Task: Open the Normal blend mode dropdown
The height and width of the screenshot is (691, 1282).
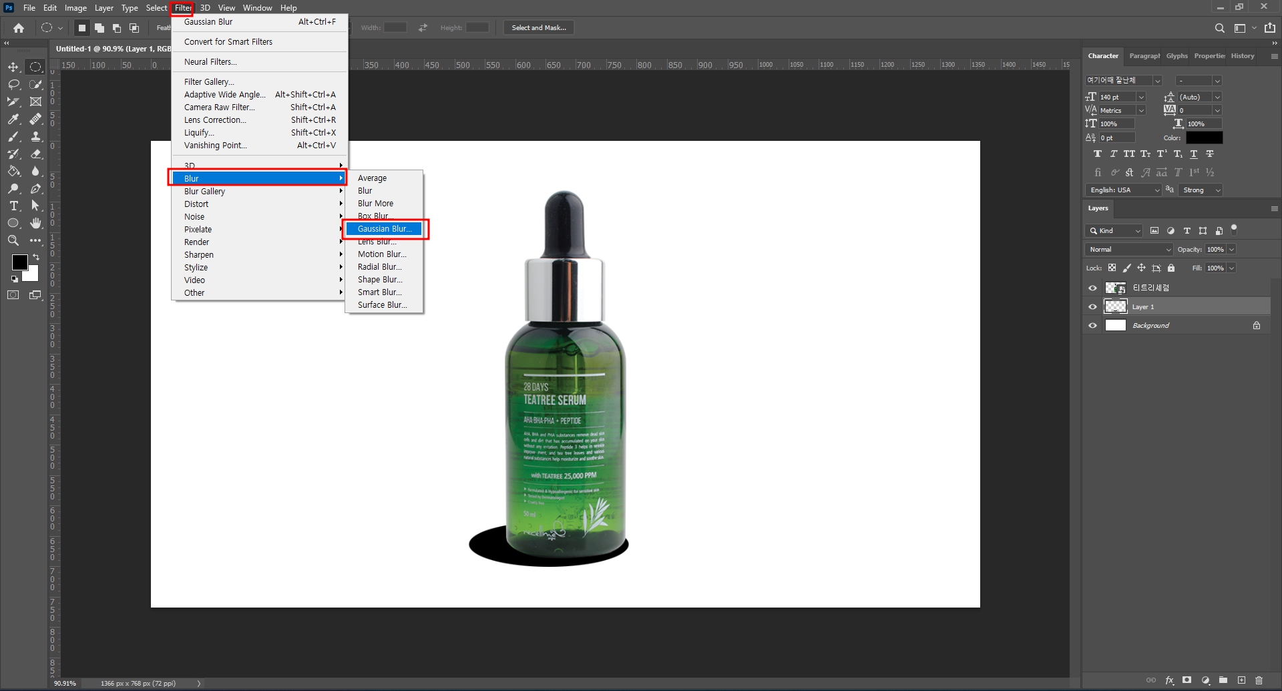Action: 1129,250
